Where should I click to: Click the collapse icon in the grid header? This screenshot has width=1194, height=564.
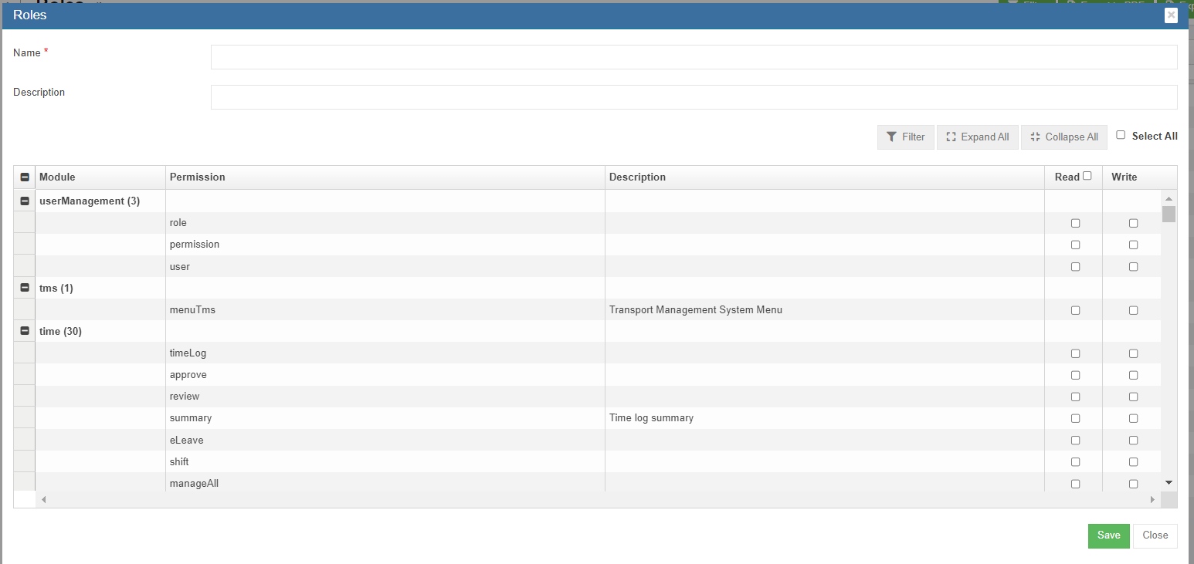[25, 177]
